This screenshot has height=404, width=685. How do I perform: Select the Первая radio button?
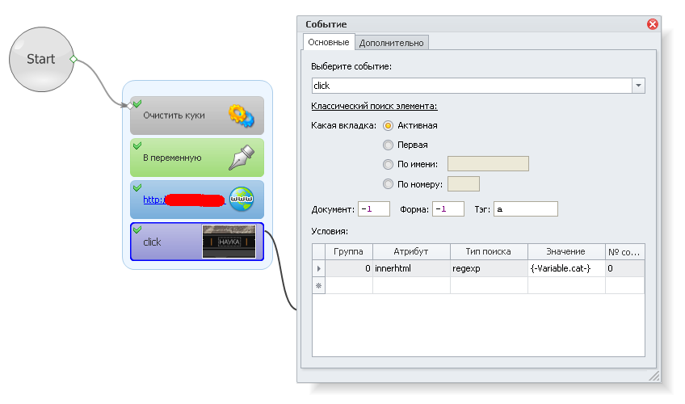point(388,145)
